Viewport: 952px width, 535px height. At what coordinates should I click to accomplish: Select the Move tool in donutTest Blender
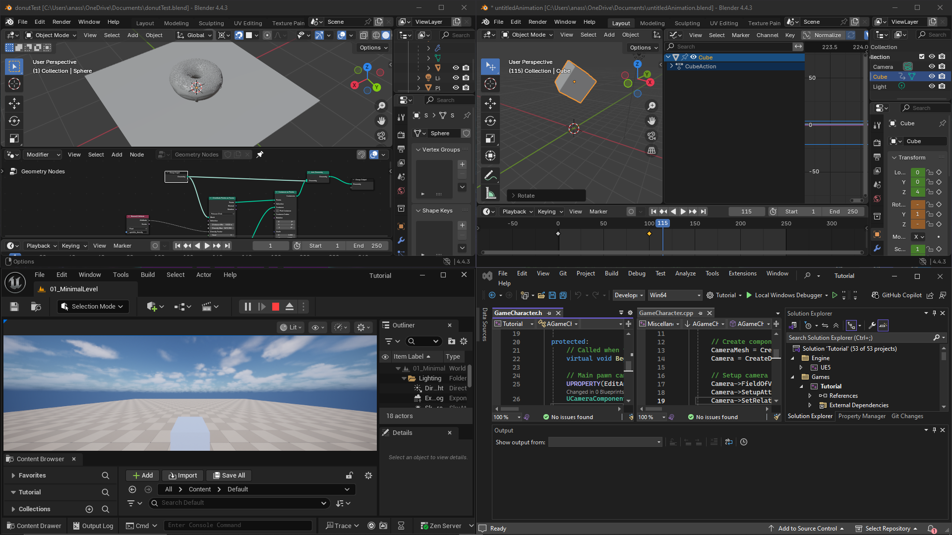click(x=14, y=103)
